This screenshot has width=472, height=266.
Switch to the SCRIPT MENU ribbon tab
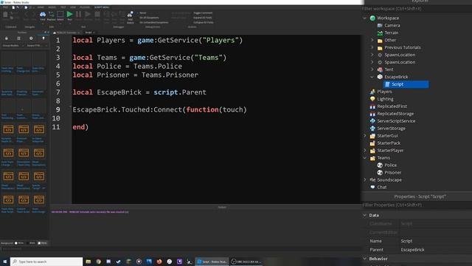point(102,7)
